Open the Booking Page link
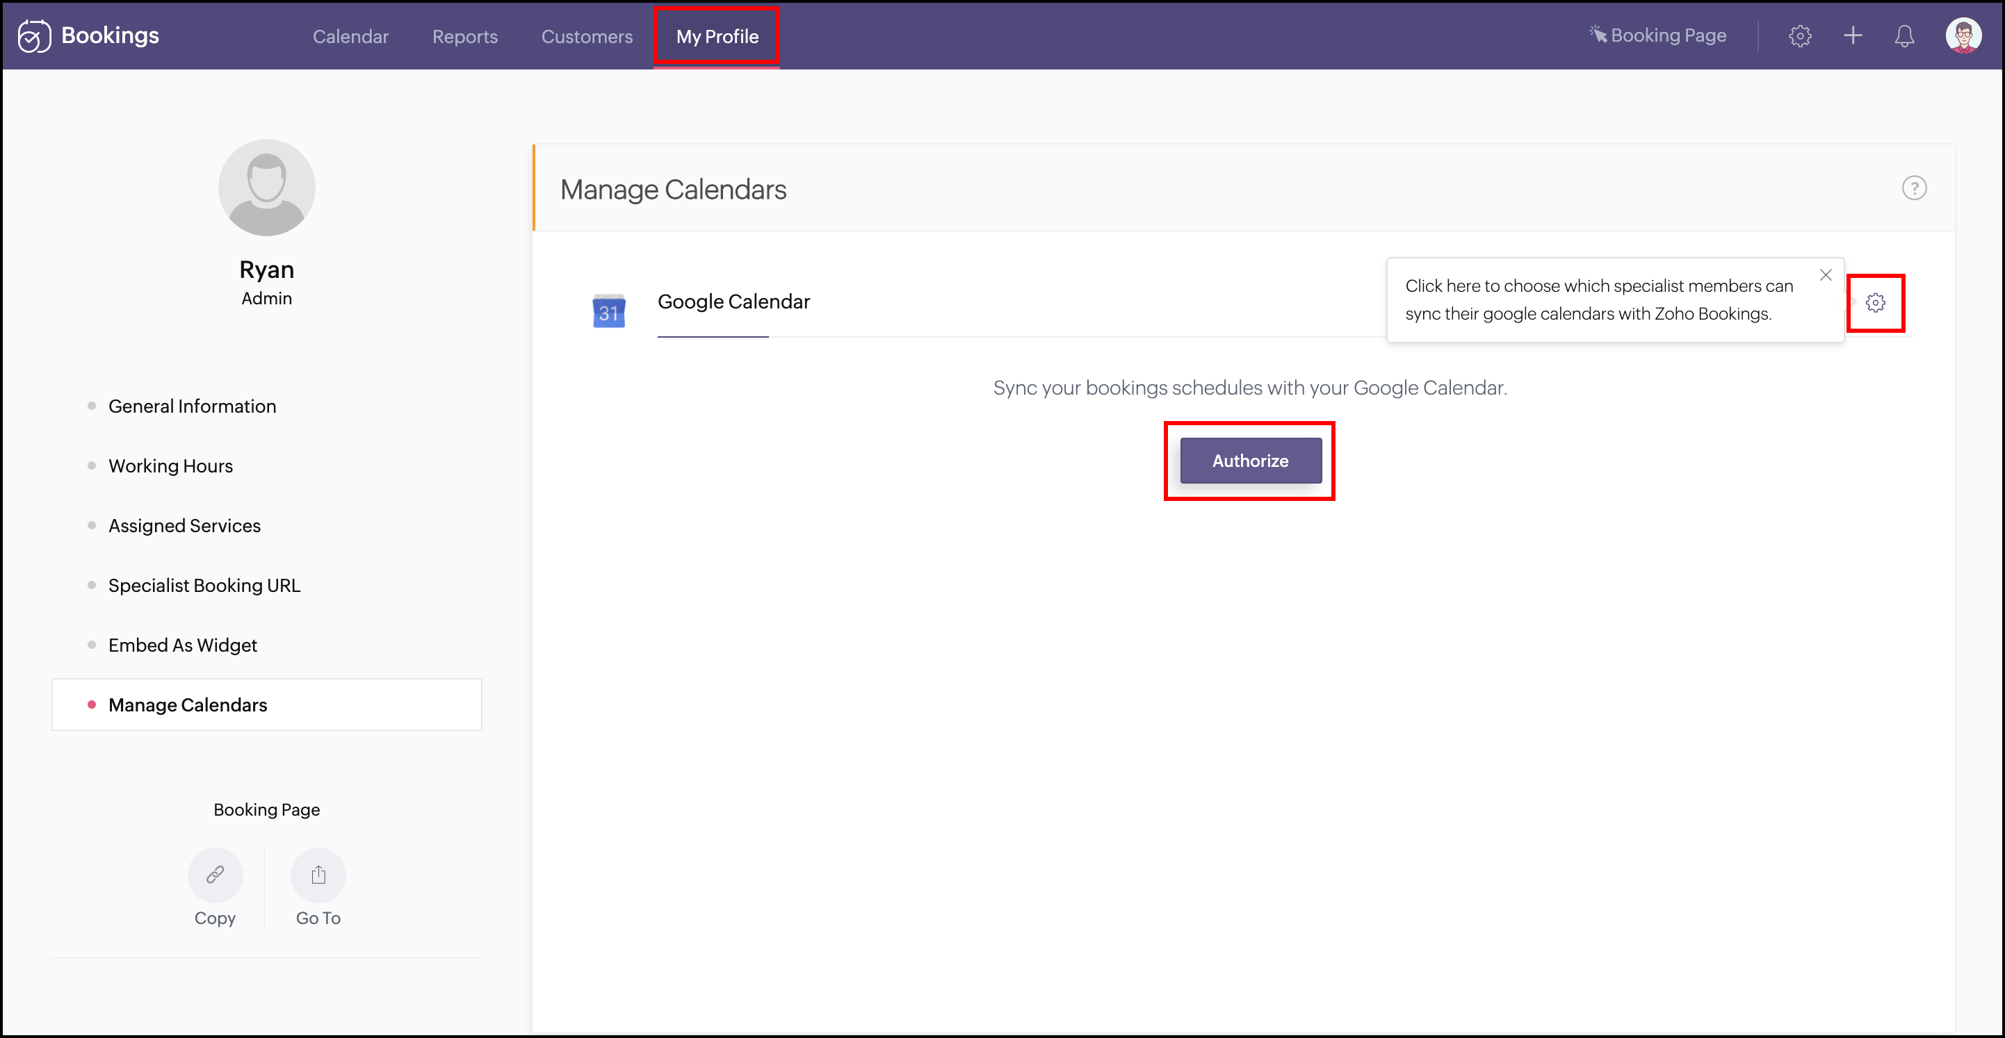The height and width of the screenshot is (1038, 2005). click(1658, 36)
